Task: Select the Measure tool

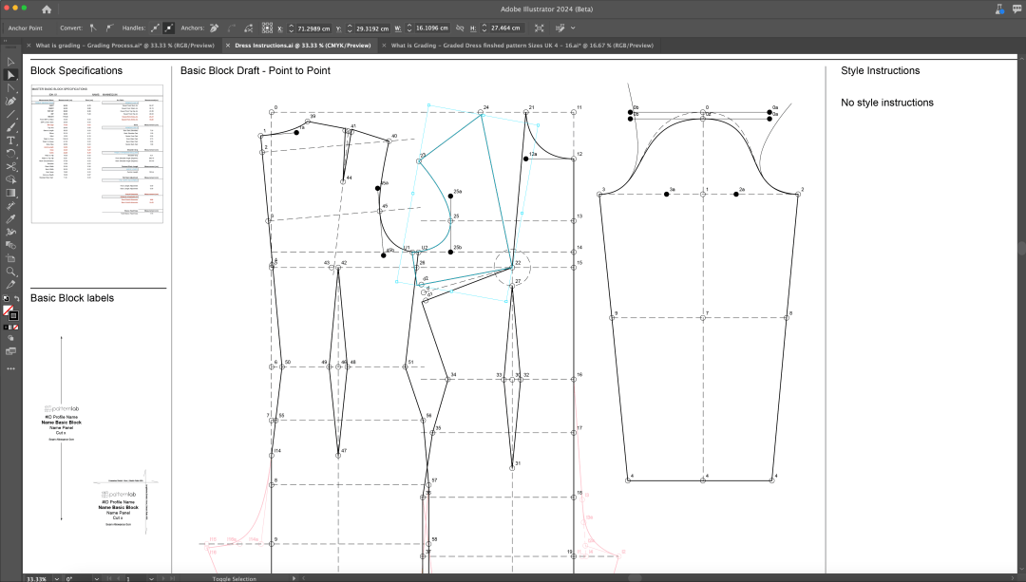Action: pyautogui.click(x=10, y=205)
